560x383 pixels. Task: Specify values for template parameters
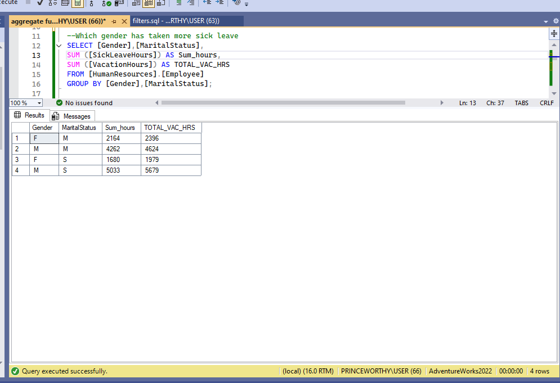point(236,2)
